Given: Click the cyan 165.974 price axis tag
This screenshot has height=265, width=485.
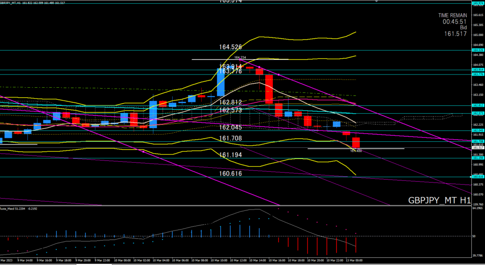Looking at the screenshot, I should click(478, 3).
